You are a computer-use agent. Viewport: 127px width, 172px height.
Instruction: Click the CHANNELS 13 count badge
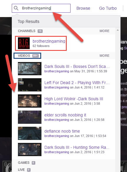coord(40,31)
